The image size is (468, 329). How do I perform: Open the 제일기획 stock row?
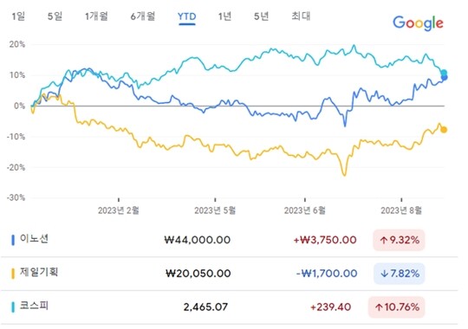pos(229,274)
